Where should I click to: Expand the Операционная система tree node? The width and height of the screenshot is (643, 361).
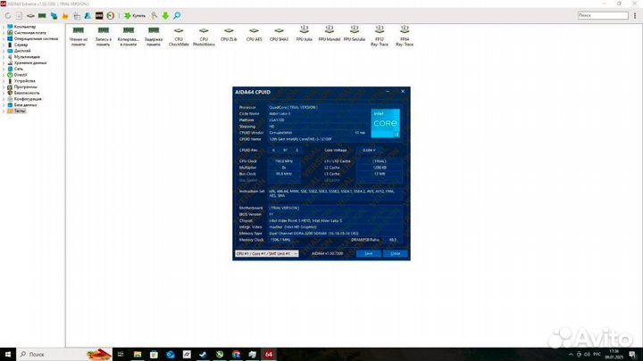[4, 38]
